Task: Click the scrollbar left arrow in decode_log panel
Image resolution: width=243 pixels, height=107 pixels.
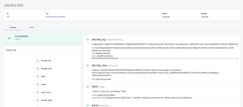Action: [91, 58]
